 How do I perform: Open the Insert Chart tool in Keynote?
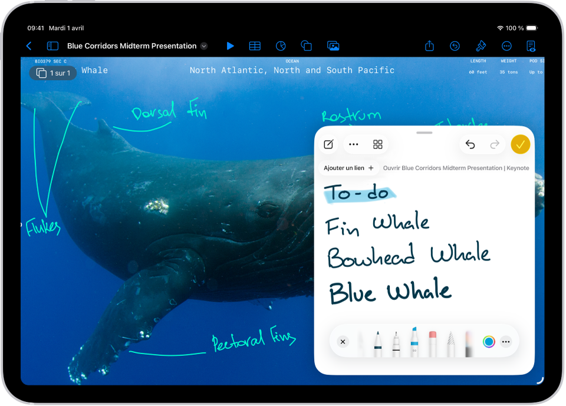click(281, 45)
